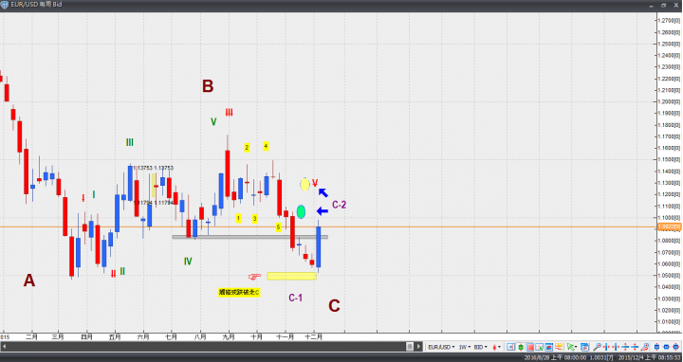Restore the chart window using restore button
Screen dimensions: 683x362
(x=664, y=6)
